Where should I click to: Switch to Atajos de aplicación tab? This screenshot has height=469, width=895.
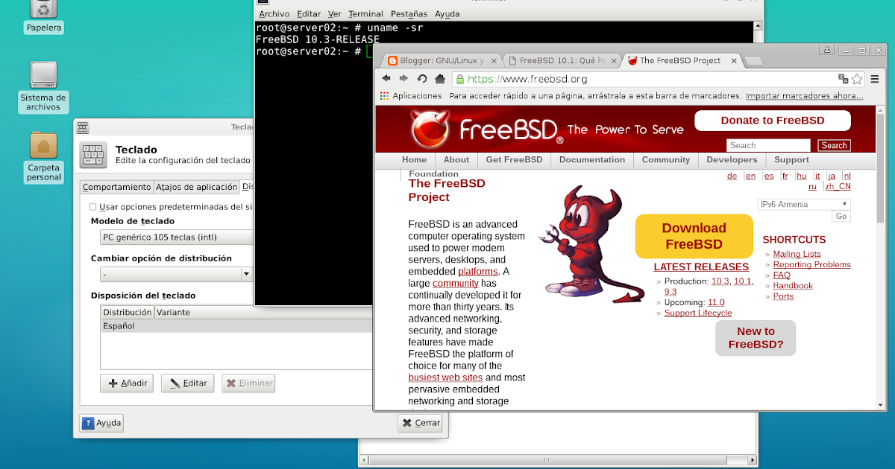click(x=196, y=187)
